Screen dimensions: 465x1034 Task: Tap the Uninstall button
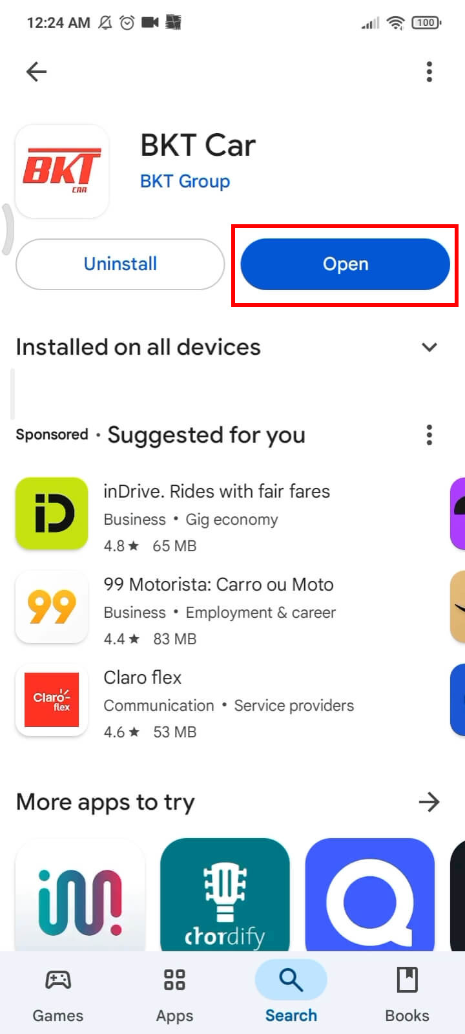pos(120,264)
